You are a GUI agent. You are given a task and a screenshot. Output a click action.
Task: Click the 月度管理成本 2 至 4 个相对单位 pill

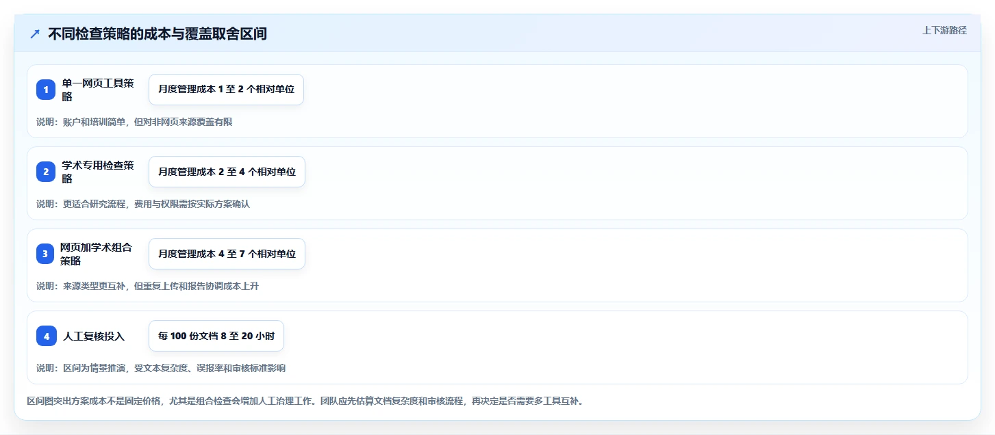pos(227,172)
